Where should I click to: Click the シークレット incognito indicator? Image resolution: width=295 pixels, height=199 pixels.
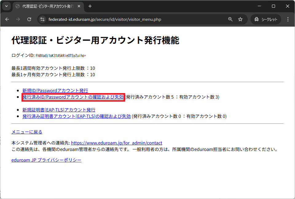tap(266, 19)
